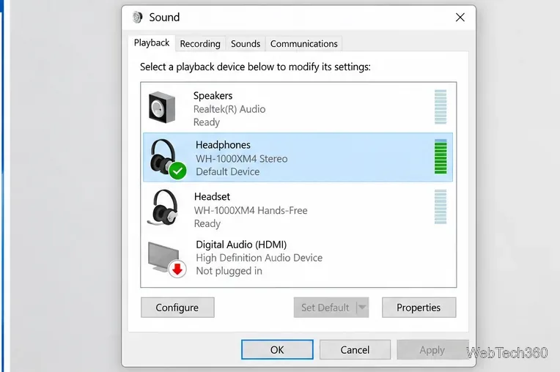Click the Cancel button
Image resolution: width=560 pixels, height=372 pixels.
tap(355, 349)
